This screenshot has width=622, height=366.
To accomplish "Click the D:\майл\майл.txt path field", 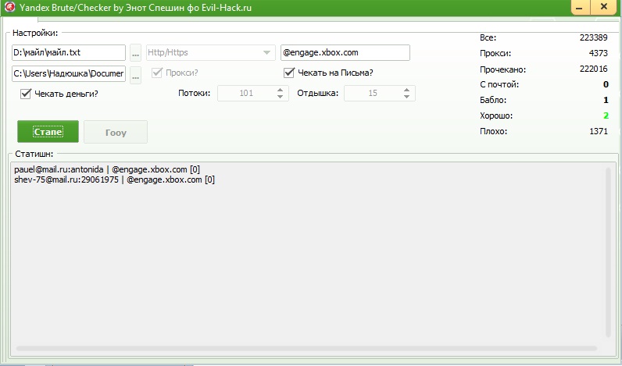I will pyautogui.click(x=69, y=53).
